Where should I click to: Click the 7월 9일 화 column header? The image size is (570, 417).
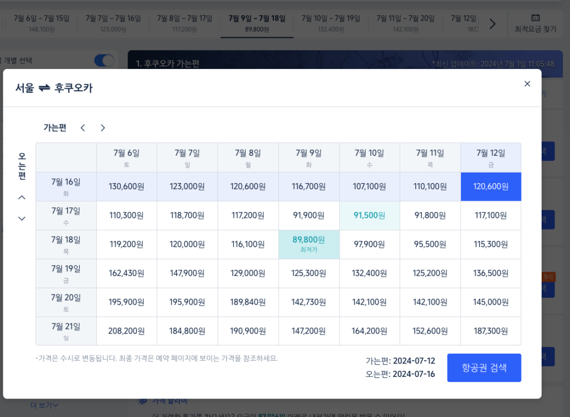pos(308,158)
